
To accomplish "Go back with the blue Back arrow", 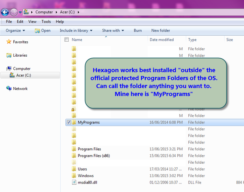I will point(5,12).
